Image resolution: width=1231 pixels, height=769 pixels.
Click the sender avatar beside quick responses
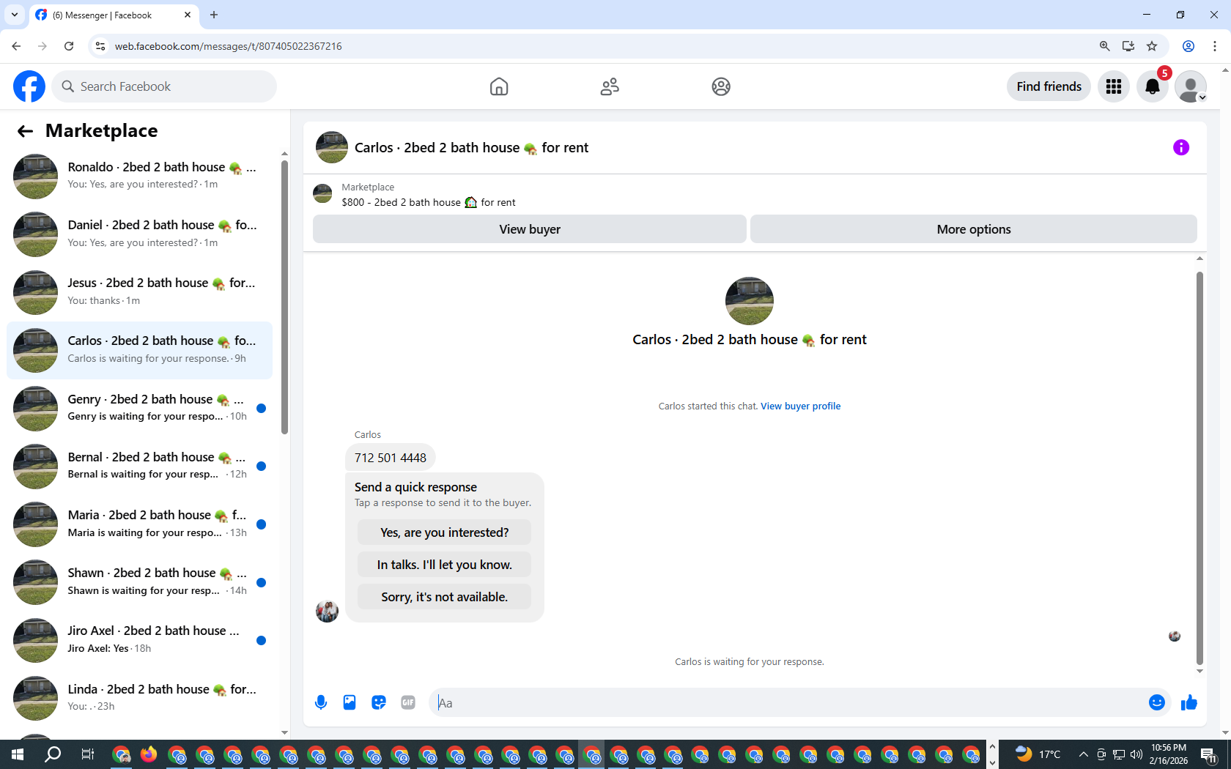click(327, 611)
